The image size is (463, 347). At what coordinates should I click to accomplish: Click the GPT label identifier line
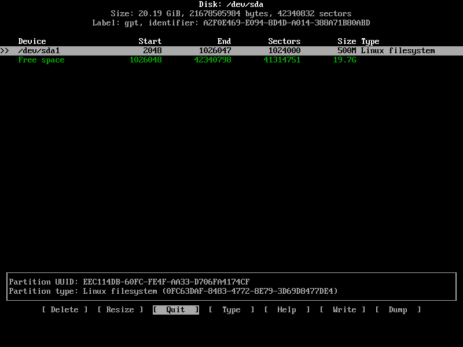point(231,23)
